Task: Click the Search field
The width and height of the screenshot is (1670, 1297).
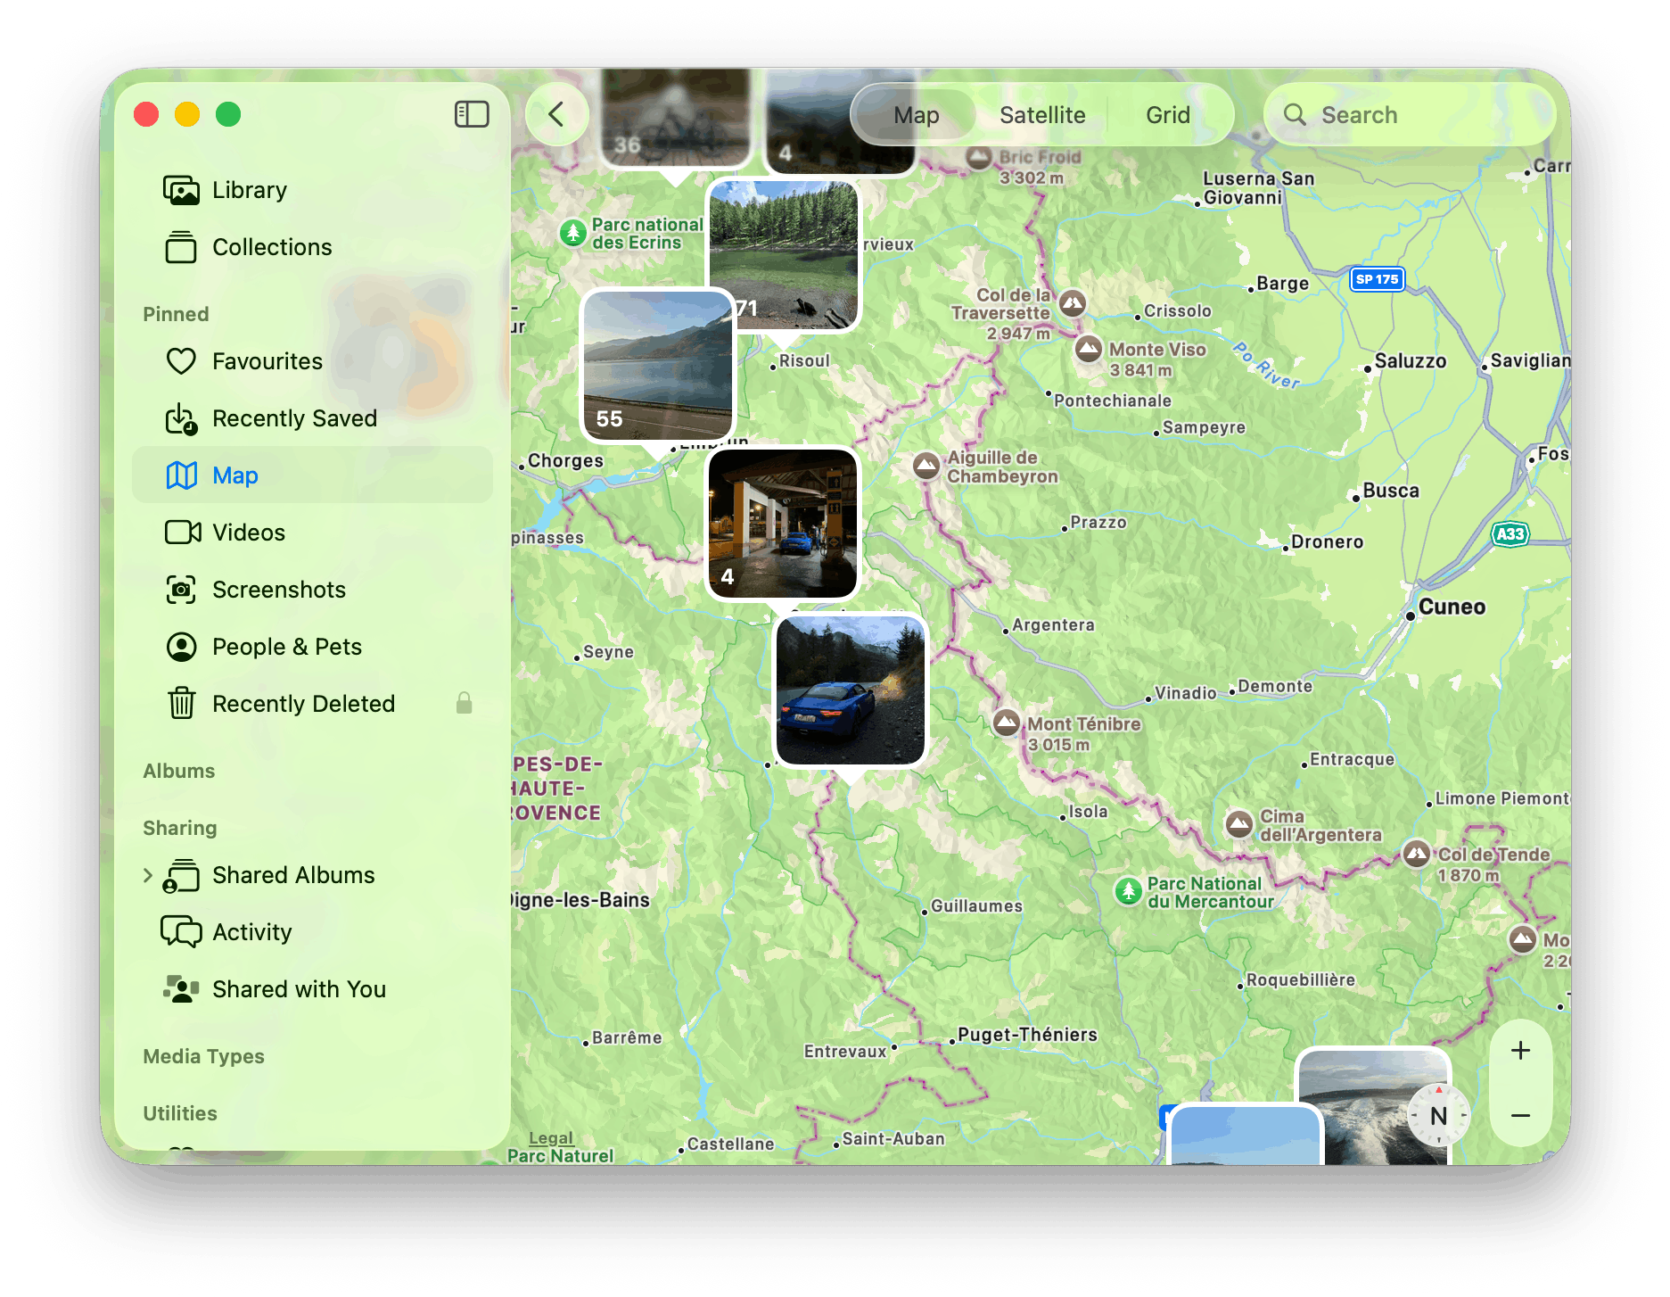Action: (1409, 115)
